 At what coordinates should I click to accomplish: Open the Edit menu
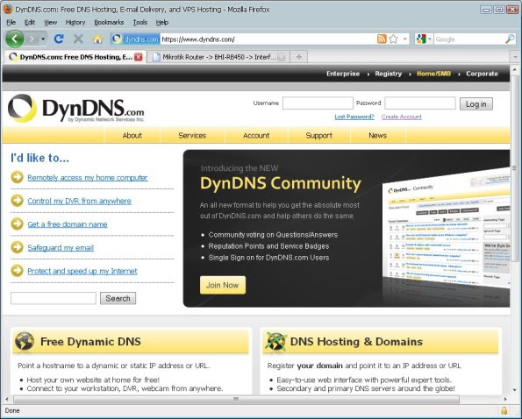click(30, 22)
